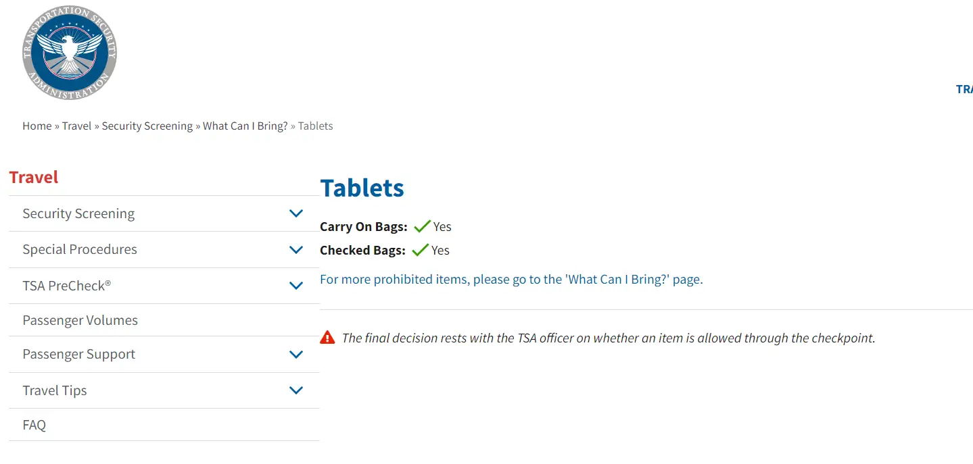Click 'What Can I Bring?' in the breadcrumb
Viewport: 973px width, 464px height.
click(x=245, y=126)
